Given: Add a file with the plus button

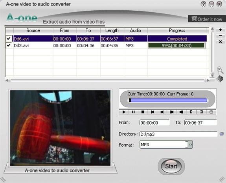Looking at the screenshot, I should pyautogui.click(x=220, y=30).
